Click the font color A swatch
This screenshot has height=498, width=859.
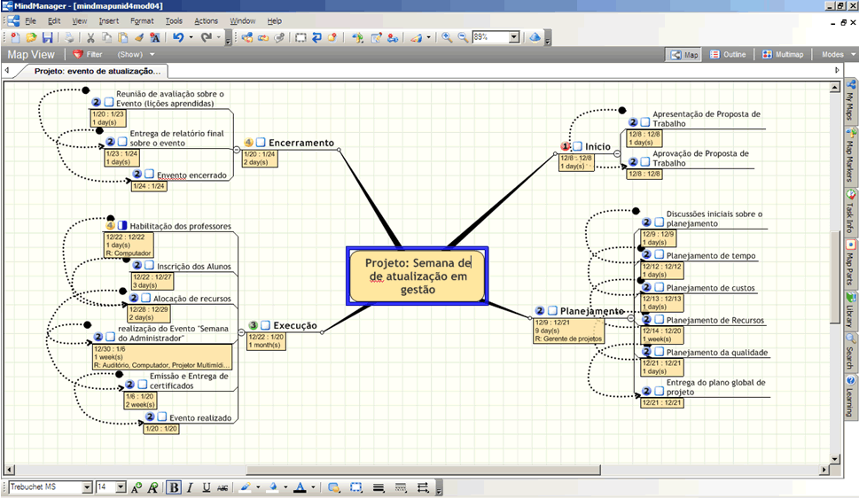coord(300,487)
